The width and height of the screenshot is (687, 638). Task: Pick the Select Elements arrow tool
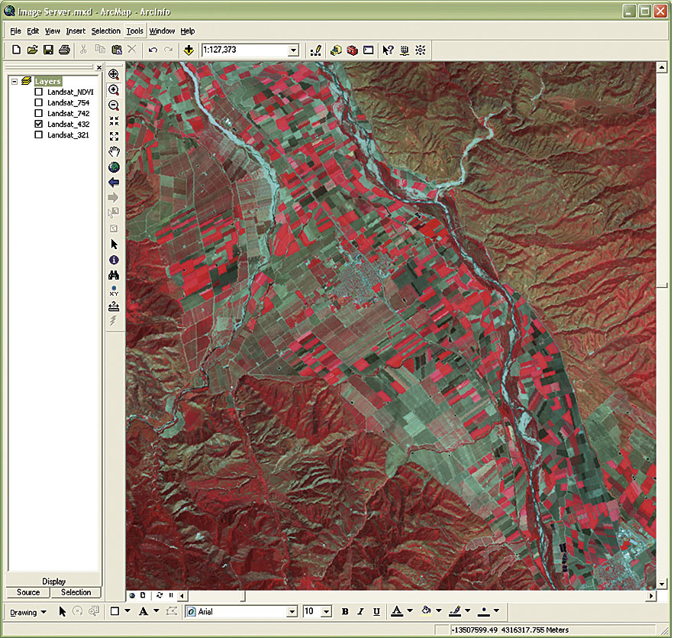pos(114,245)
